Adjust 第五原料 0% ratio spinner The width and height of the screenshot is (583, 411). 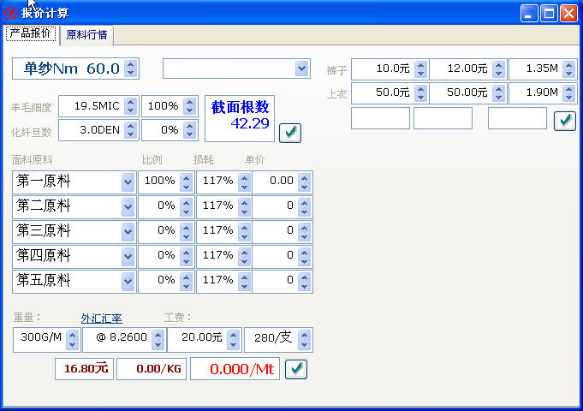pos(187,282)
